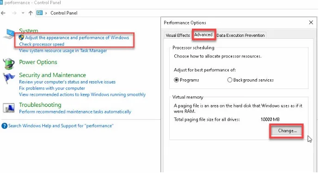Click the Power Options battery icon
Screen dimensions: 320x176
pyautogui.click(x=9, y=64)
